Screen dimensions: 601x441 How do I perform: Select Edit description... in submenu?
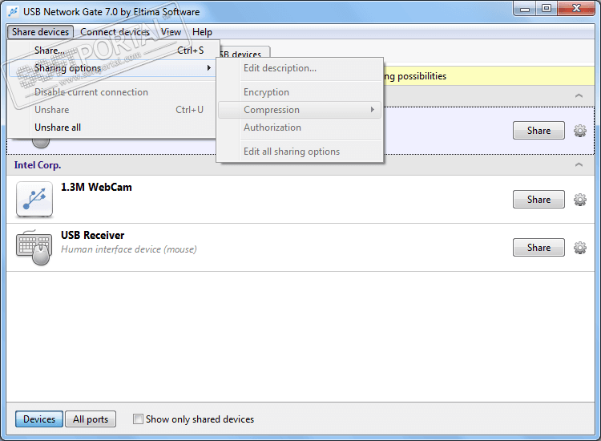(300, 68)
